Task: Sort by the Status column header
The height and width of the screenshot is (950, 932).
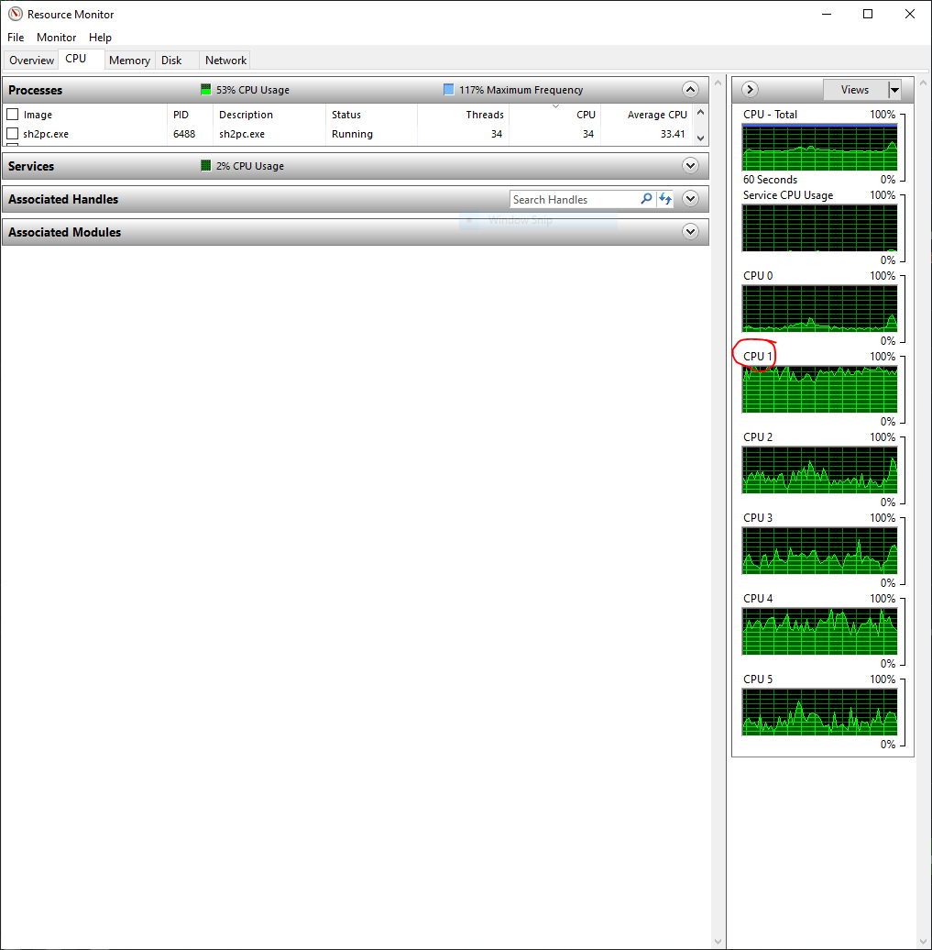Action: point(372,115)
